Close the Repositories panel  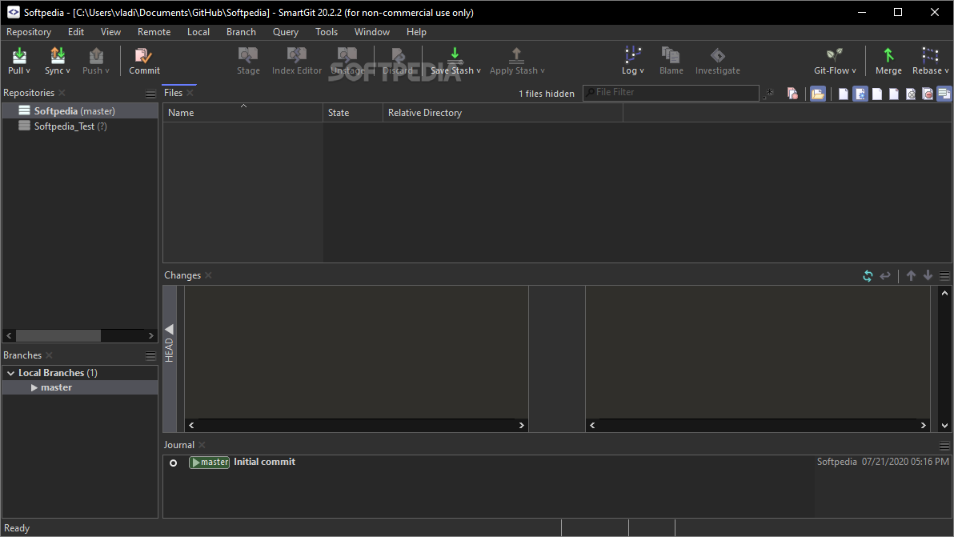pos(62,93)
